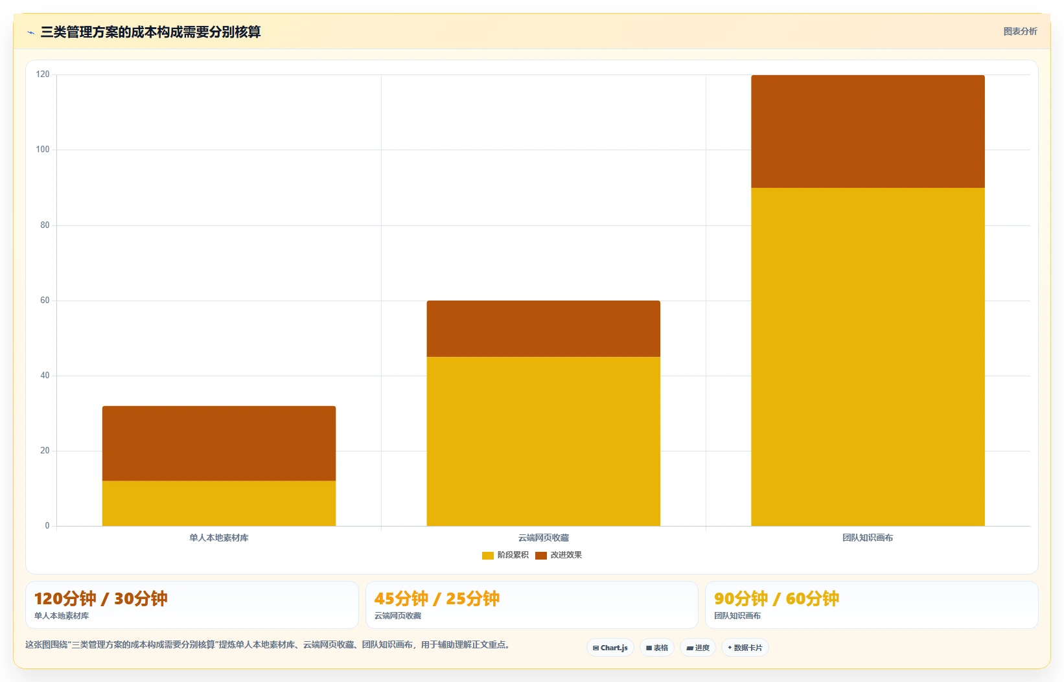This screenshot has width=1064, height=682.
Task: Click the yellow bar segment for 单人本地素材库
Action: [219, 503]
